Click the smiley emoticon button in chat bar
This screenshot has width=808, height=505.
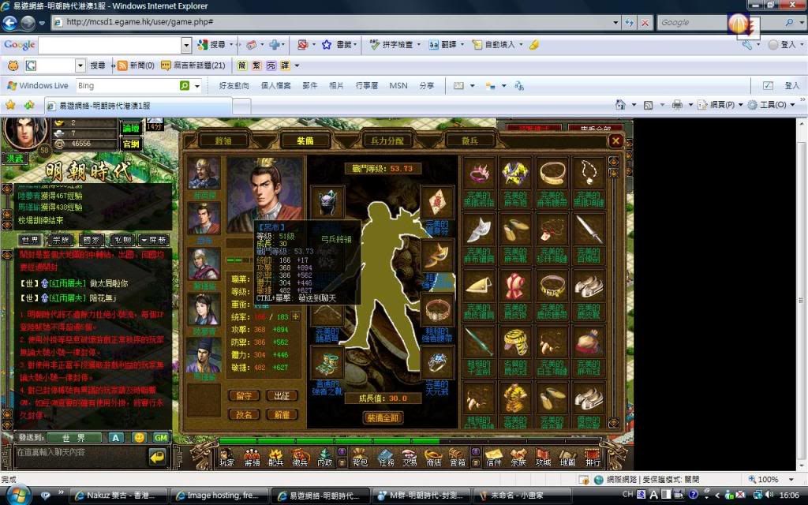click(139, 437)
